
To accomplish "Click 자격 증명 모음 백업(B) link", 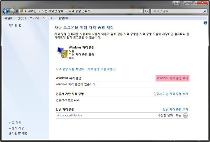I will (70, 69).
